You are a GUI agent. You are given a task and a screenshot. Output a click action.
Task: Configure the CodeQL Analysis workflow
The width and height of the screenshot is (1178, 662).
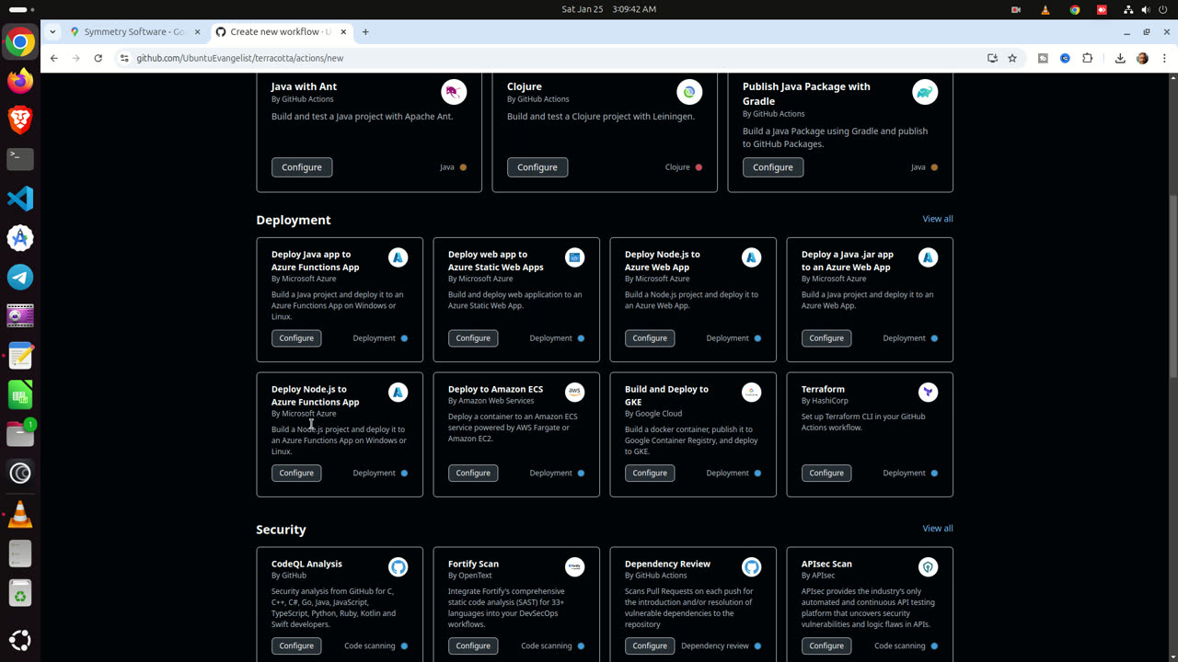click(x=296, y=645)
